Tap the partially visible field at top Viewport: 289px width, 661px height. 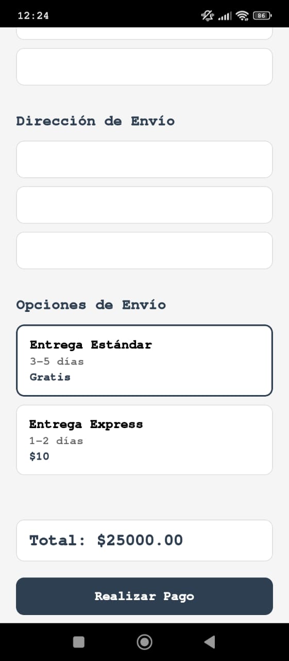tap(144, 34)
